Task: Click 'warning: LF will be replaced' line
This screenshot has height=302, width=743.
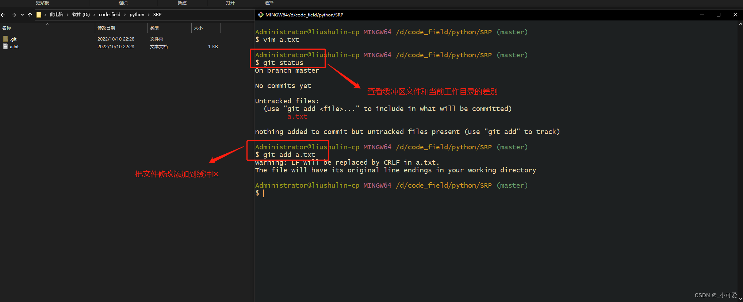Action: [347, 163]
